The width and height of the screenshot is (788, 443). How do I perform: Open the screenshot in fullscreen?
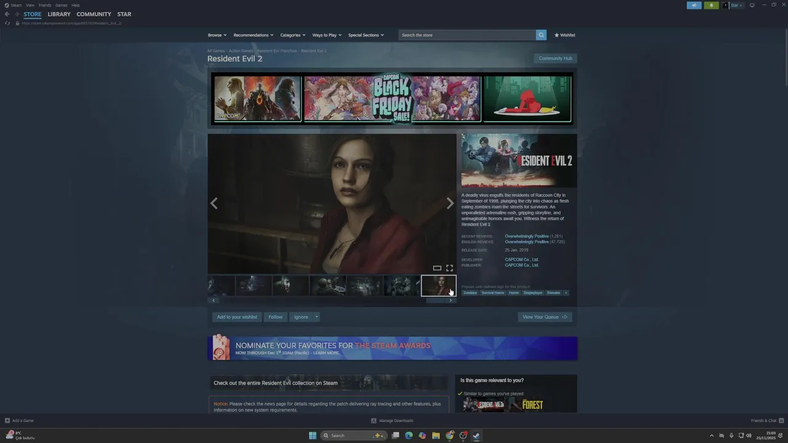pyautogui.click(x=449, y=268)
